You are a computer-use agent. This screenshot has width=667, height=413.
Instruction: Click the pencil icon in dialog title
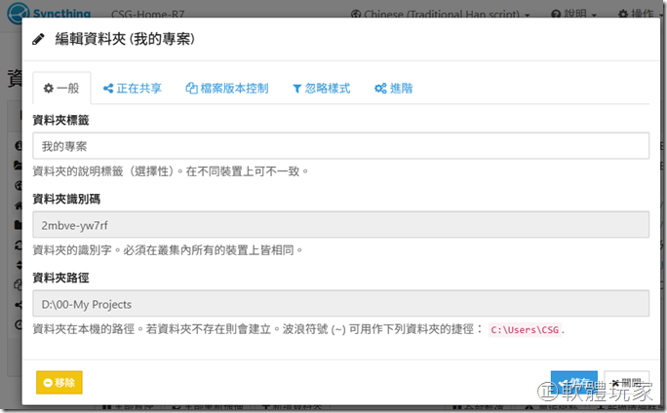39,39
